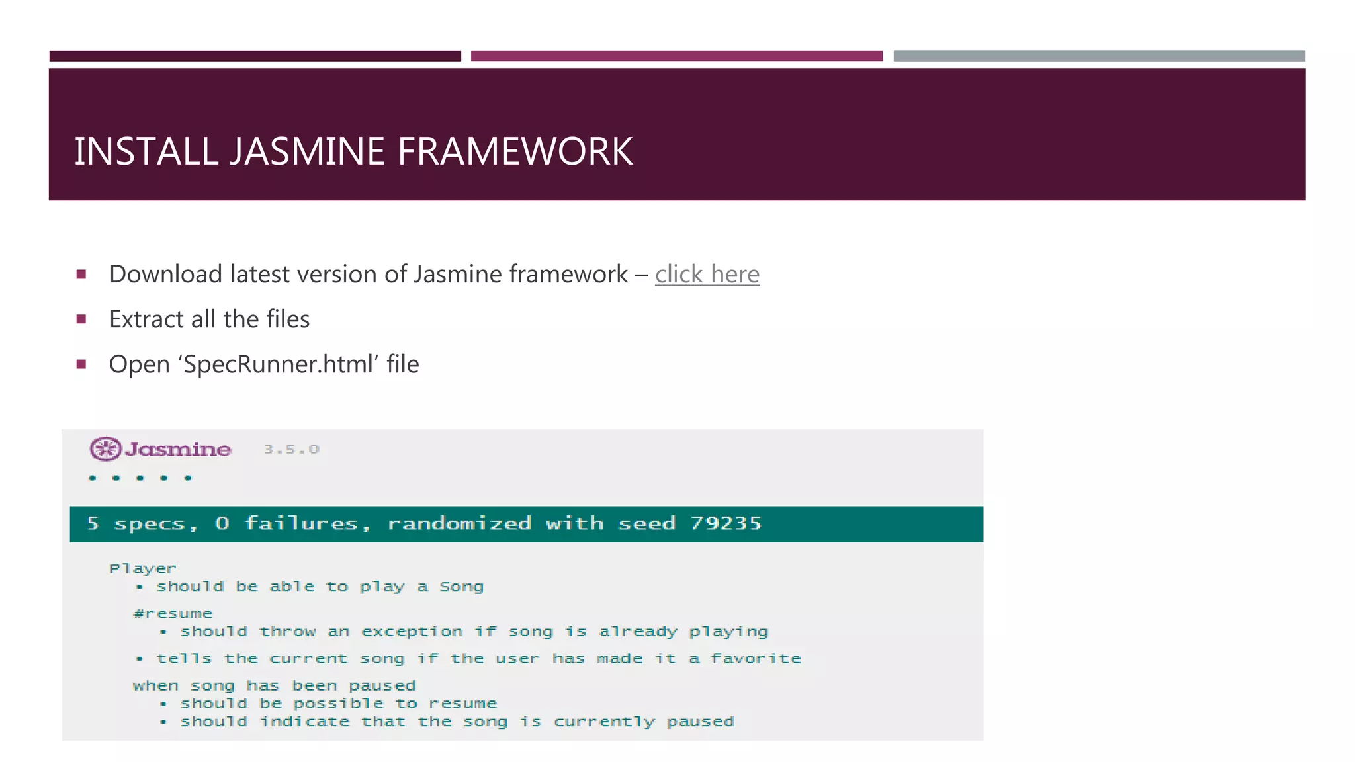The image size is (1355, 762).
Task: Open the 'Player' suite heading
Action: coord(143,568)
